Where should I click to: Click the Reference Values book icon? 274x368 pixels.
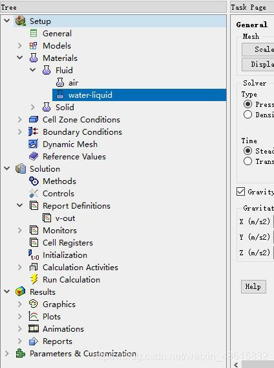(x=34, y=156)
